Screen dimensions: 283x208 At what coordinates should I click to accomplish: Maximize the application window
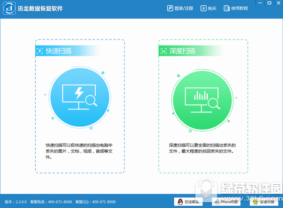tap(269, 3)
